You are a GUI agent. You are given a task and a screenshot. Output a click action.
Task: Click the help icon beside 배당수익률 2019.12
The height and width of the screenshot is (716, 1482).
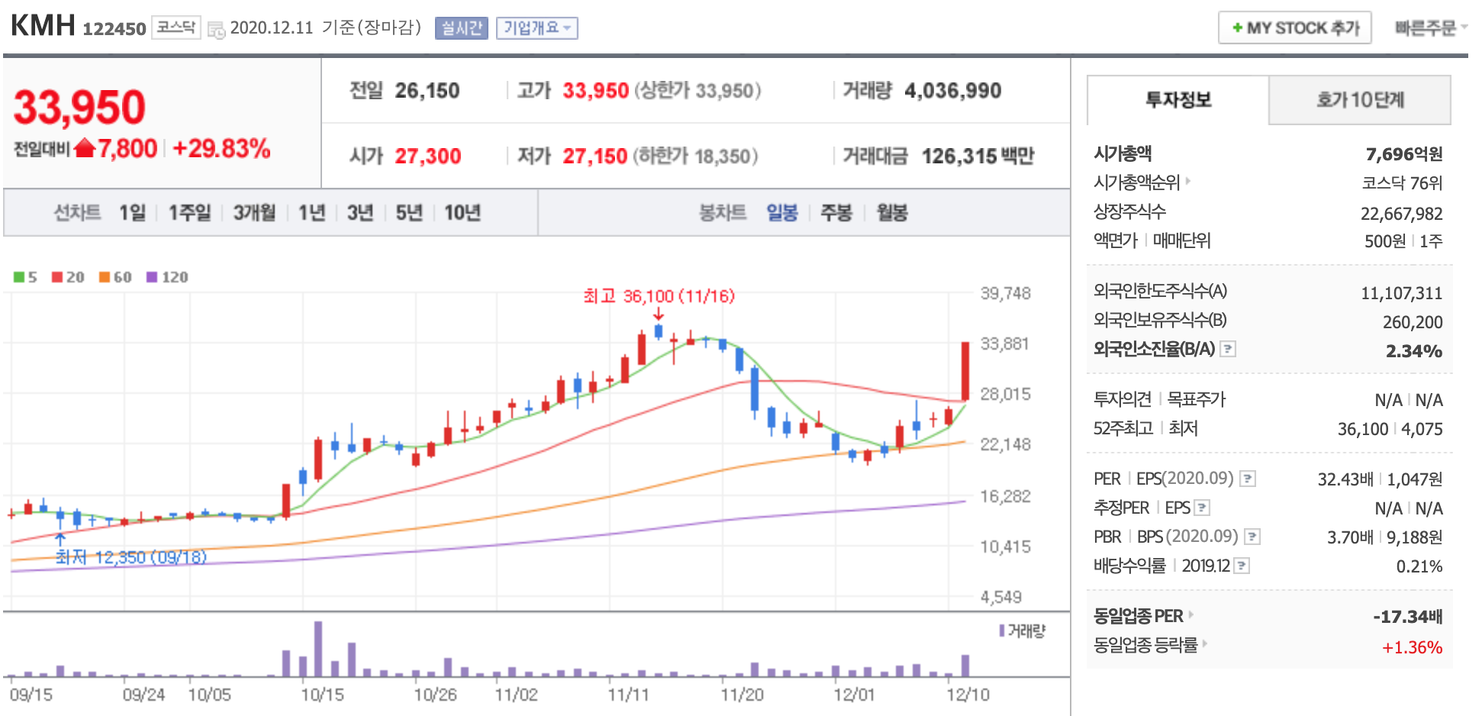coord(1242,566)
